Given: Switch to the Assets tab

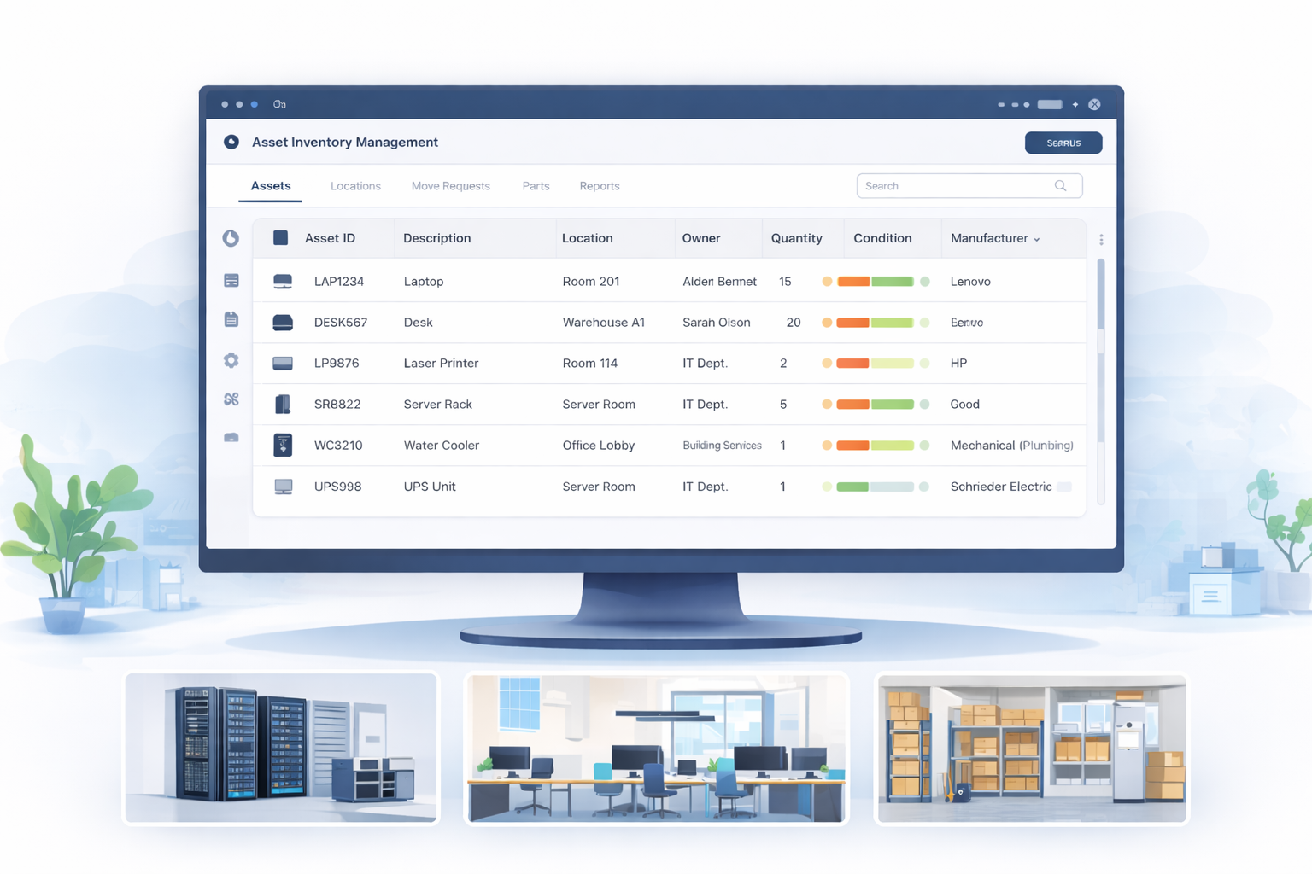Looking at the screenshot, I should click(x=271, y=186).
